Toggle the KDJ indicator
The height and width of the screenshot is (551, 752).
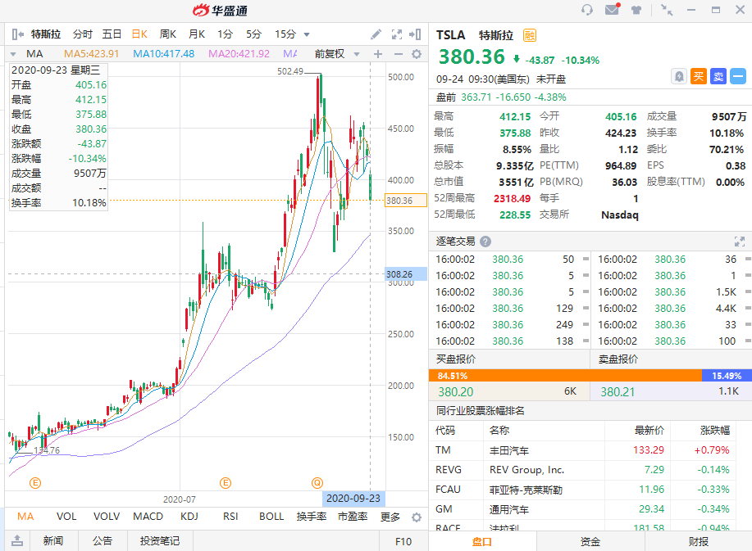[x=189, y=517]
